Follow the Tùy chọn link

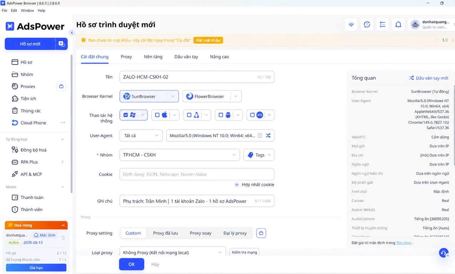(404, 243)
